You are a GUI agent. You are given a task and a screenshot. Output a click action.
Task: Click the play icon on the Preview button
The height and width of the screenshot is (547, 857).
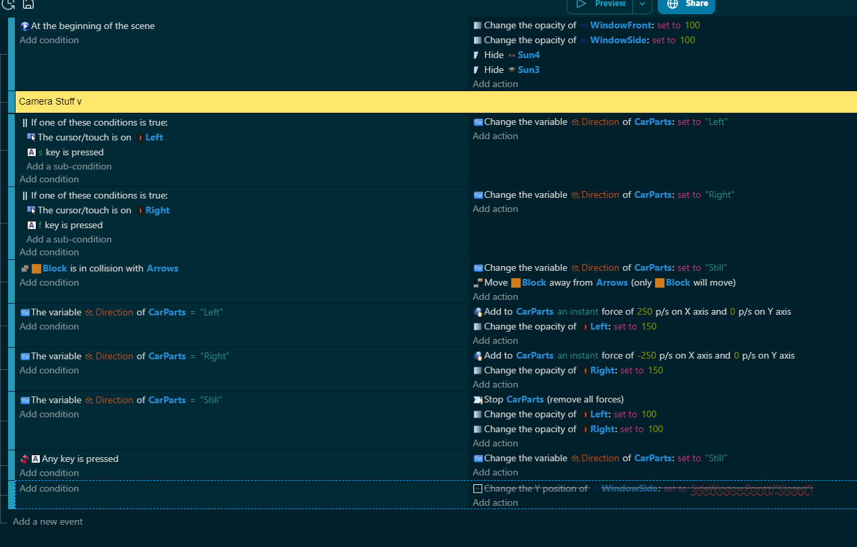pos(581,4)
